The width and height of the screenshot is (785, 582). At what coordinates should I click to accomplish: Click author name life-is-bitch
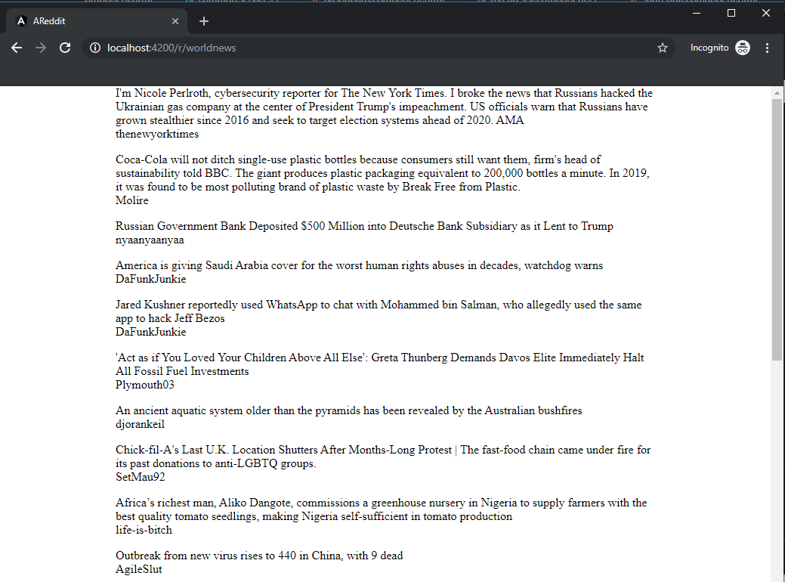144,529
